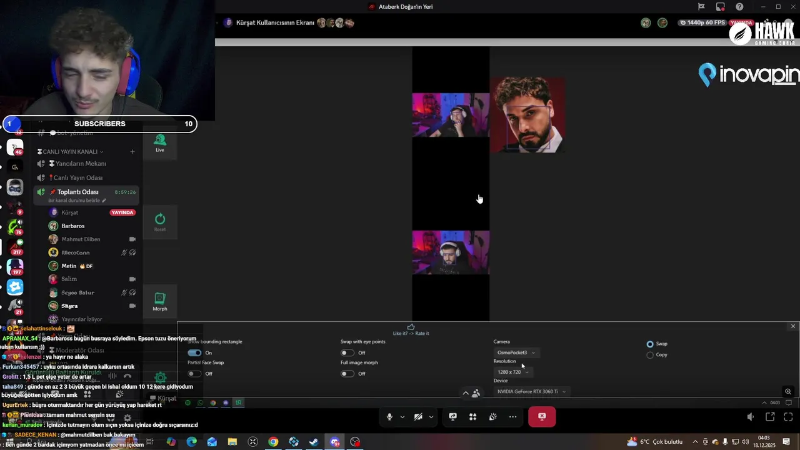This screenshot has height=450, width=800.
Task: Open server with 197 notification badge
Action: tap(15, 267)
